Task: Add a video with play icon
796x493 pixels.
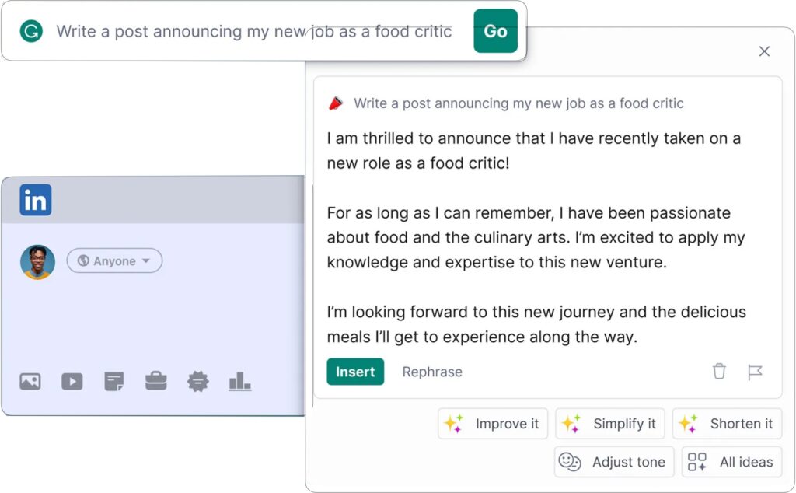Action: coord(72,382)
